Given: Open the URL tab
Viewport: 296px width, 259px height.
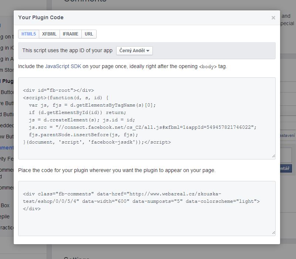Looking at the screenshot, I should coord(89,34).
